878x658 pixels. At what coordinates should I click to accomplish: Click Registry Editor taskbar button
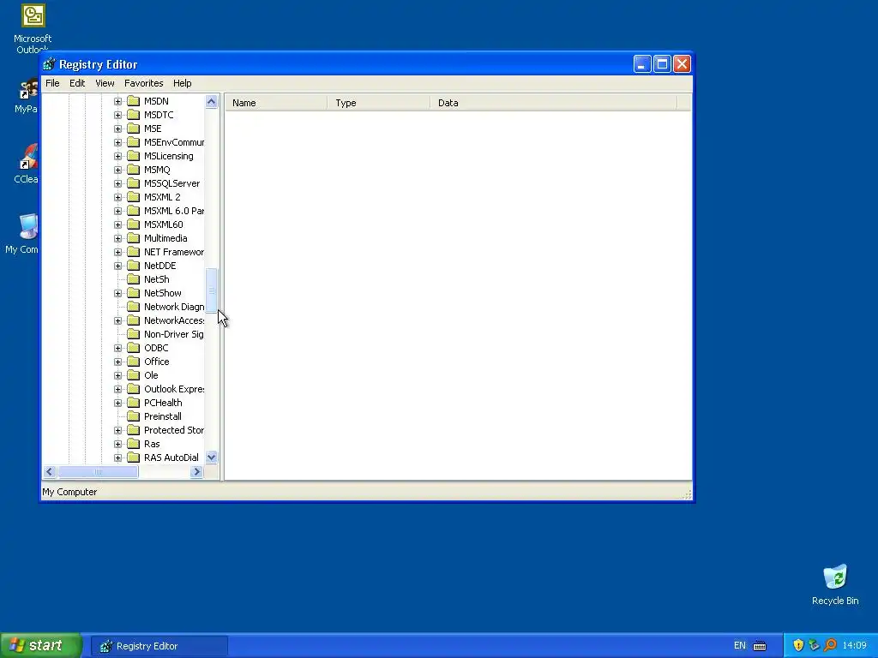pyautogui.click(x=159, y=646)
